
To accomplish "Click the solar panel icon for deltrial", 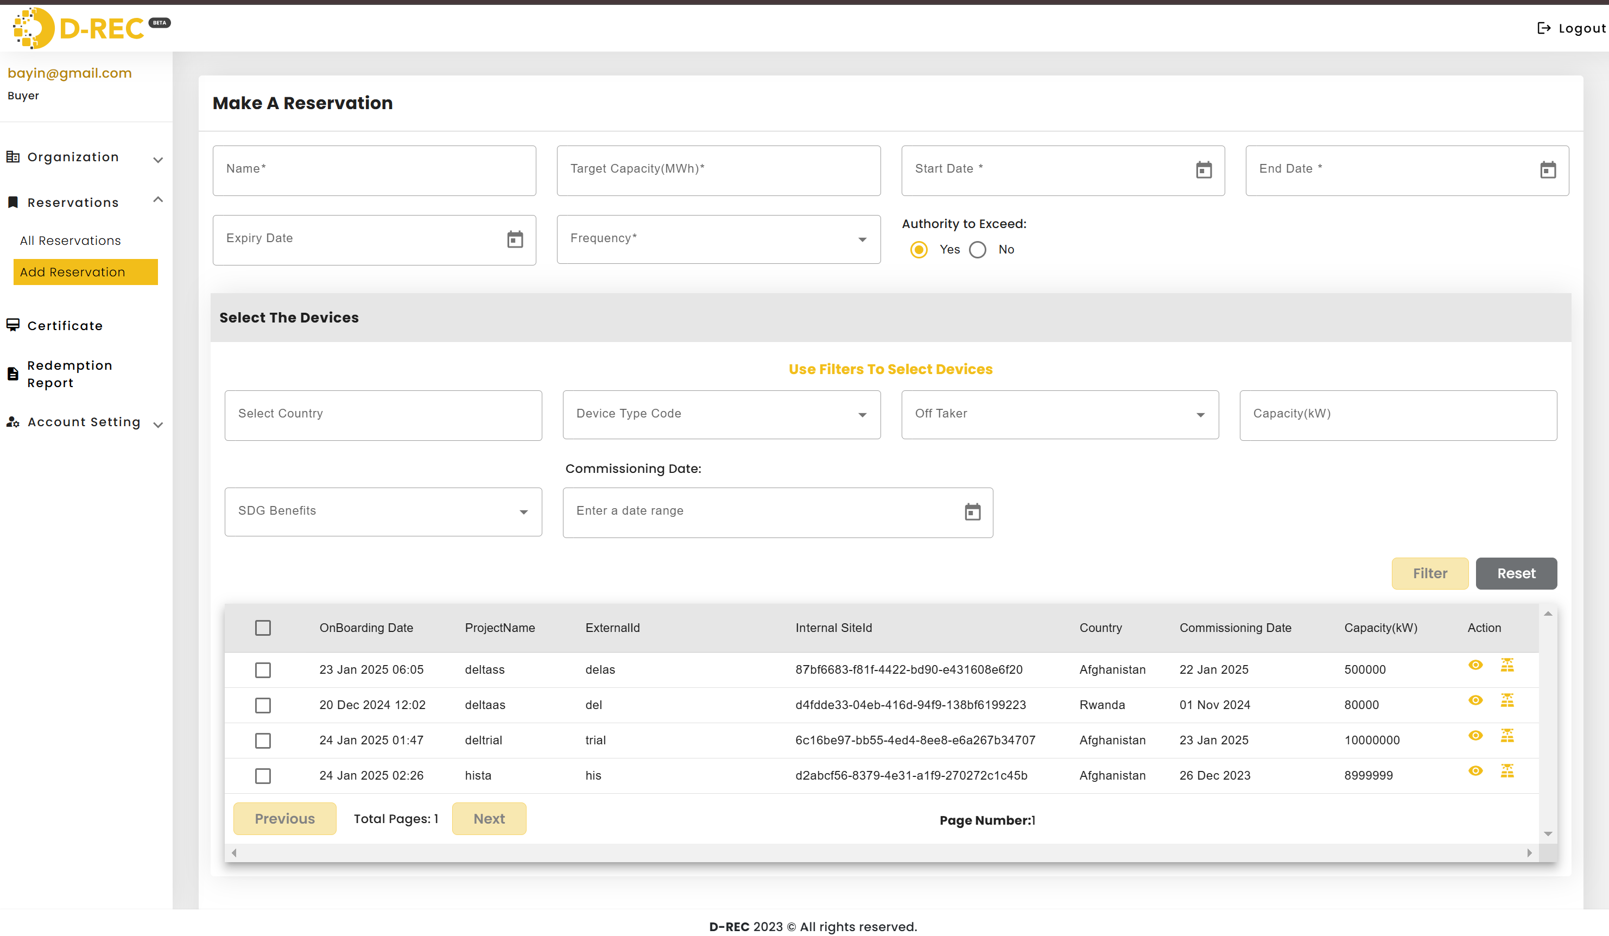I will 1507,736.
